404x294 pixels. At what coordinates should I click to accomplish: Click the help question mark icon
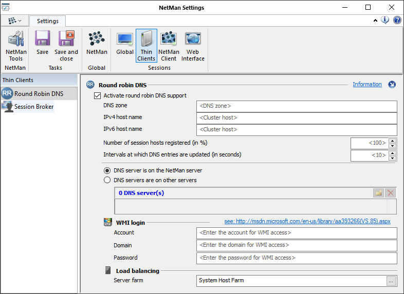tap(397, 21)
